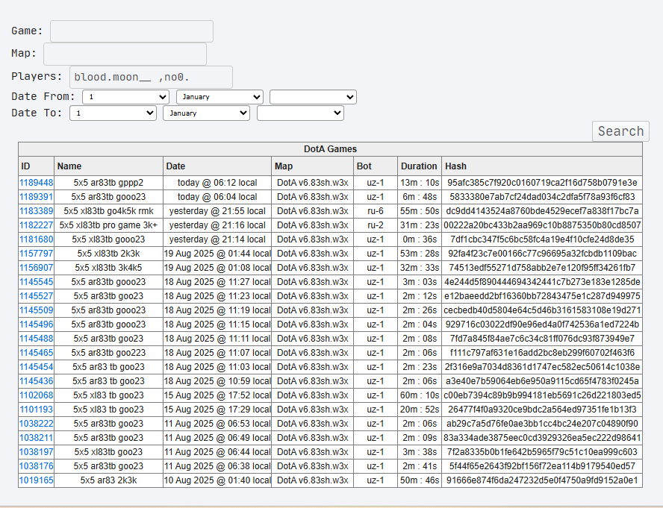Click the 'ru-2' bot cell
The image size is (663, 508).
click(x=376, y=225)
